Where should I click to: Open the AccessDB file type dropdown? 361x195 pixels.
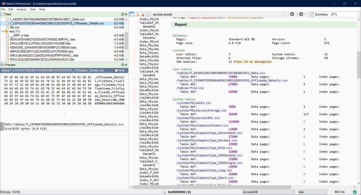pos(269,192)
